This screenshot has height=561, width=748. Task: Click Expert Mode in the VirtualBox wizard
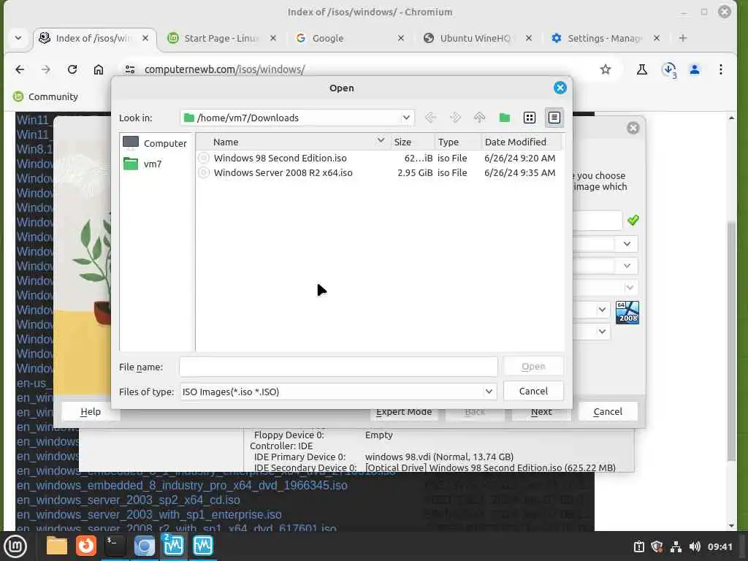coord(403,412)
